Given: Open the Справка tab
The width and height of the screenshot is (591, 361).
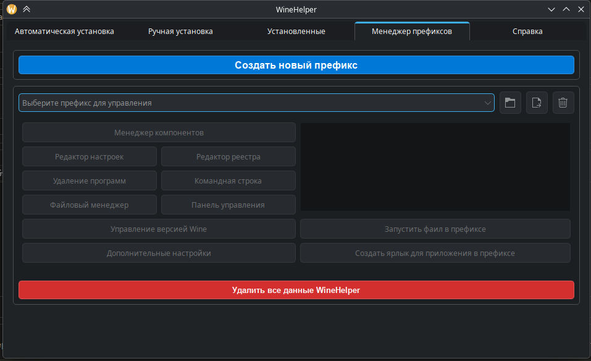Looking at the screenshot, I should [x=527, y=32].
